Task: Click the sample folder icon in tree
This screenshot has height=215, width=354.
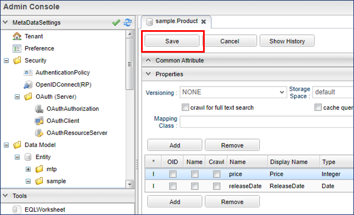Action: pyautogui.click(x=39, y=181)
